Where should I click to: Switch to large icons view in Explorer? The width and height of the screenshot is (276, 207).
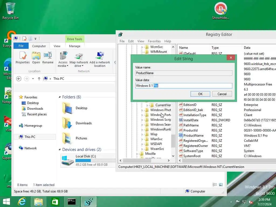tap(220, 185)
